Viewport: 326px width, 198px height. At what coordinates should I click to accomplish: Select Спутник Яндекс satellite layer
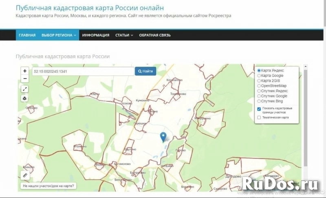[259, 91]
